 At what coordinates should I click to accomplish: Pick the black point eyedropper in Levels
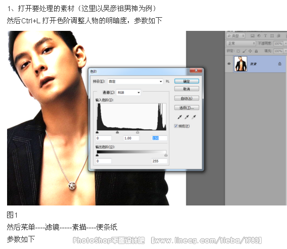tap(180, 117)
